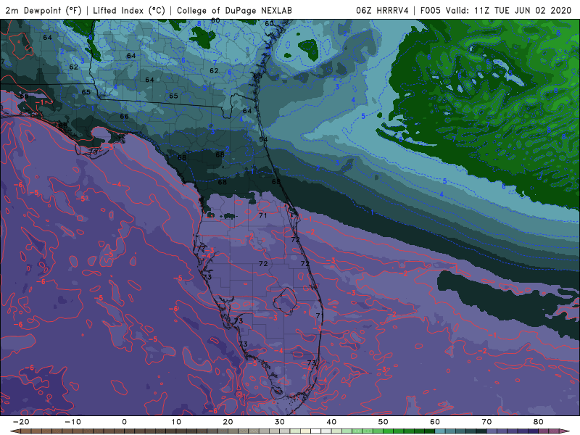Click the "20" color scale label
The image size is (580, 435).
[228, 422]
